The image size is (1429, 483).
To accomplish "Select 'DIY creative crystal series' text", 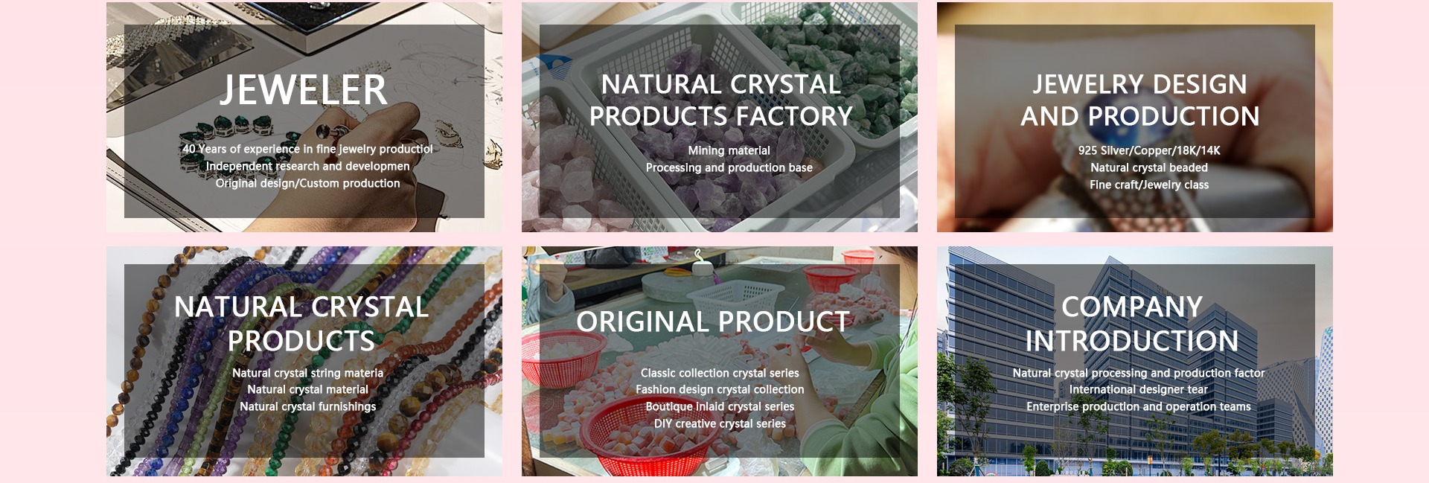I will (x=720, y=423).
